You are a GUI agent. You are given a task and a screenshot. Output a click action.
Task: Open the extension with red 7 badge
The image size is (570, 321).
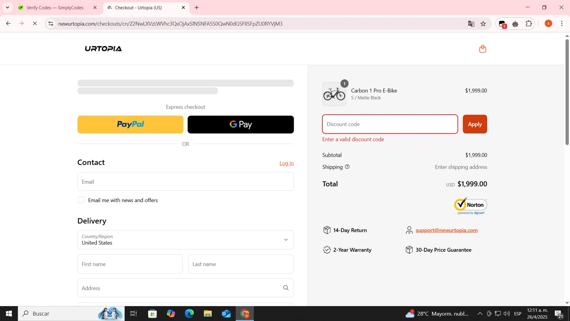click(x=502, y=24)
